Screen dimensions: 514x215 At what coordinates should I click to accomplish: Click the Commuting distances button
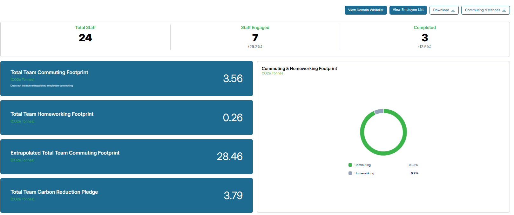pos(485,10)
